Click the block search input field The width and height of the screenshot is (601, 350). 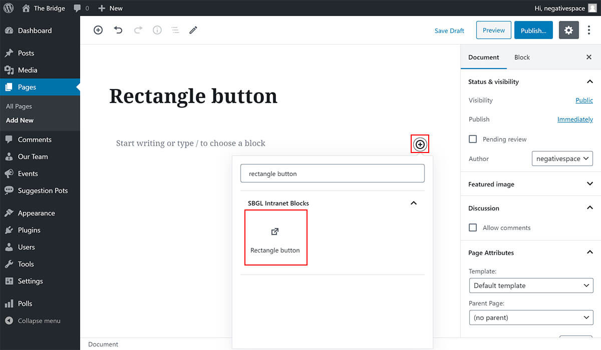coord(332,173)
